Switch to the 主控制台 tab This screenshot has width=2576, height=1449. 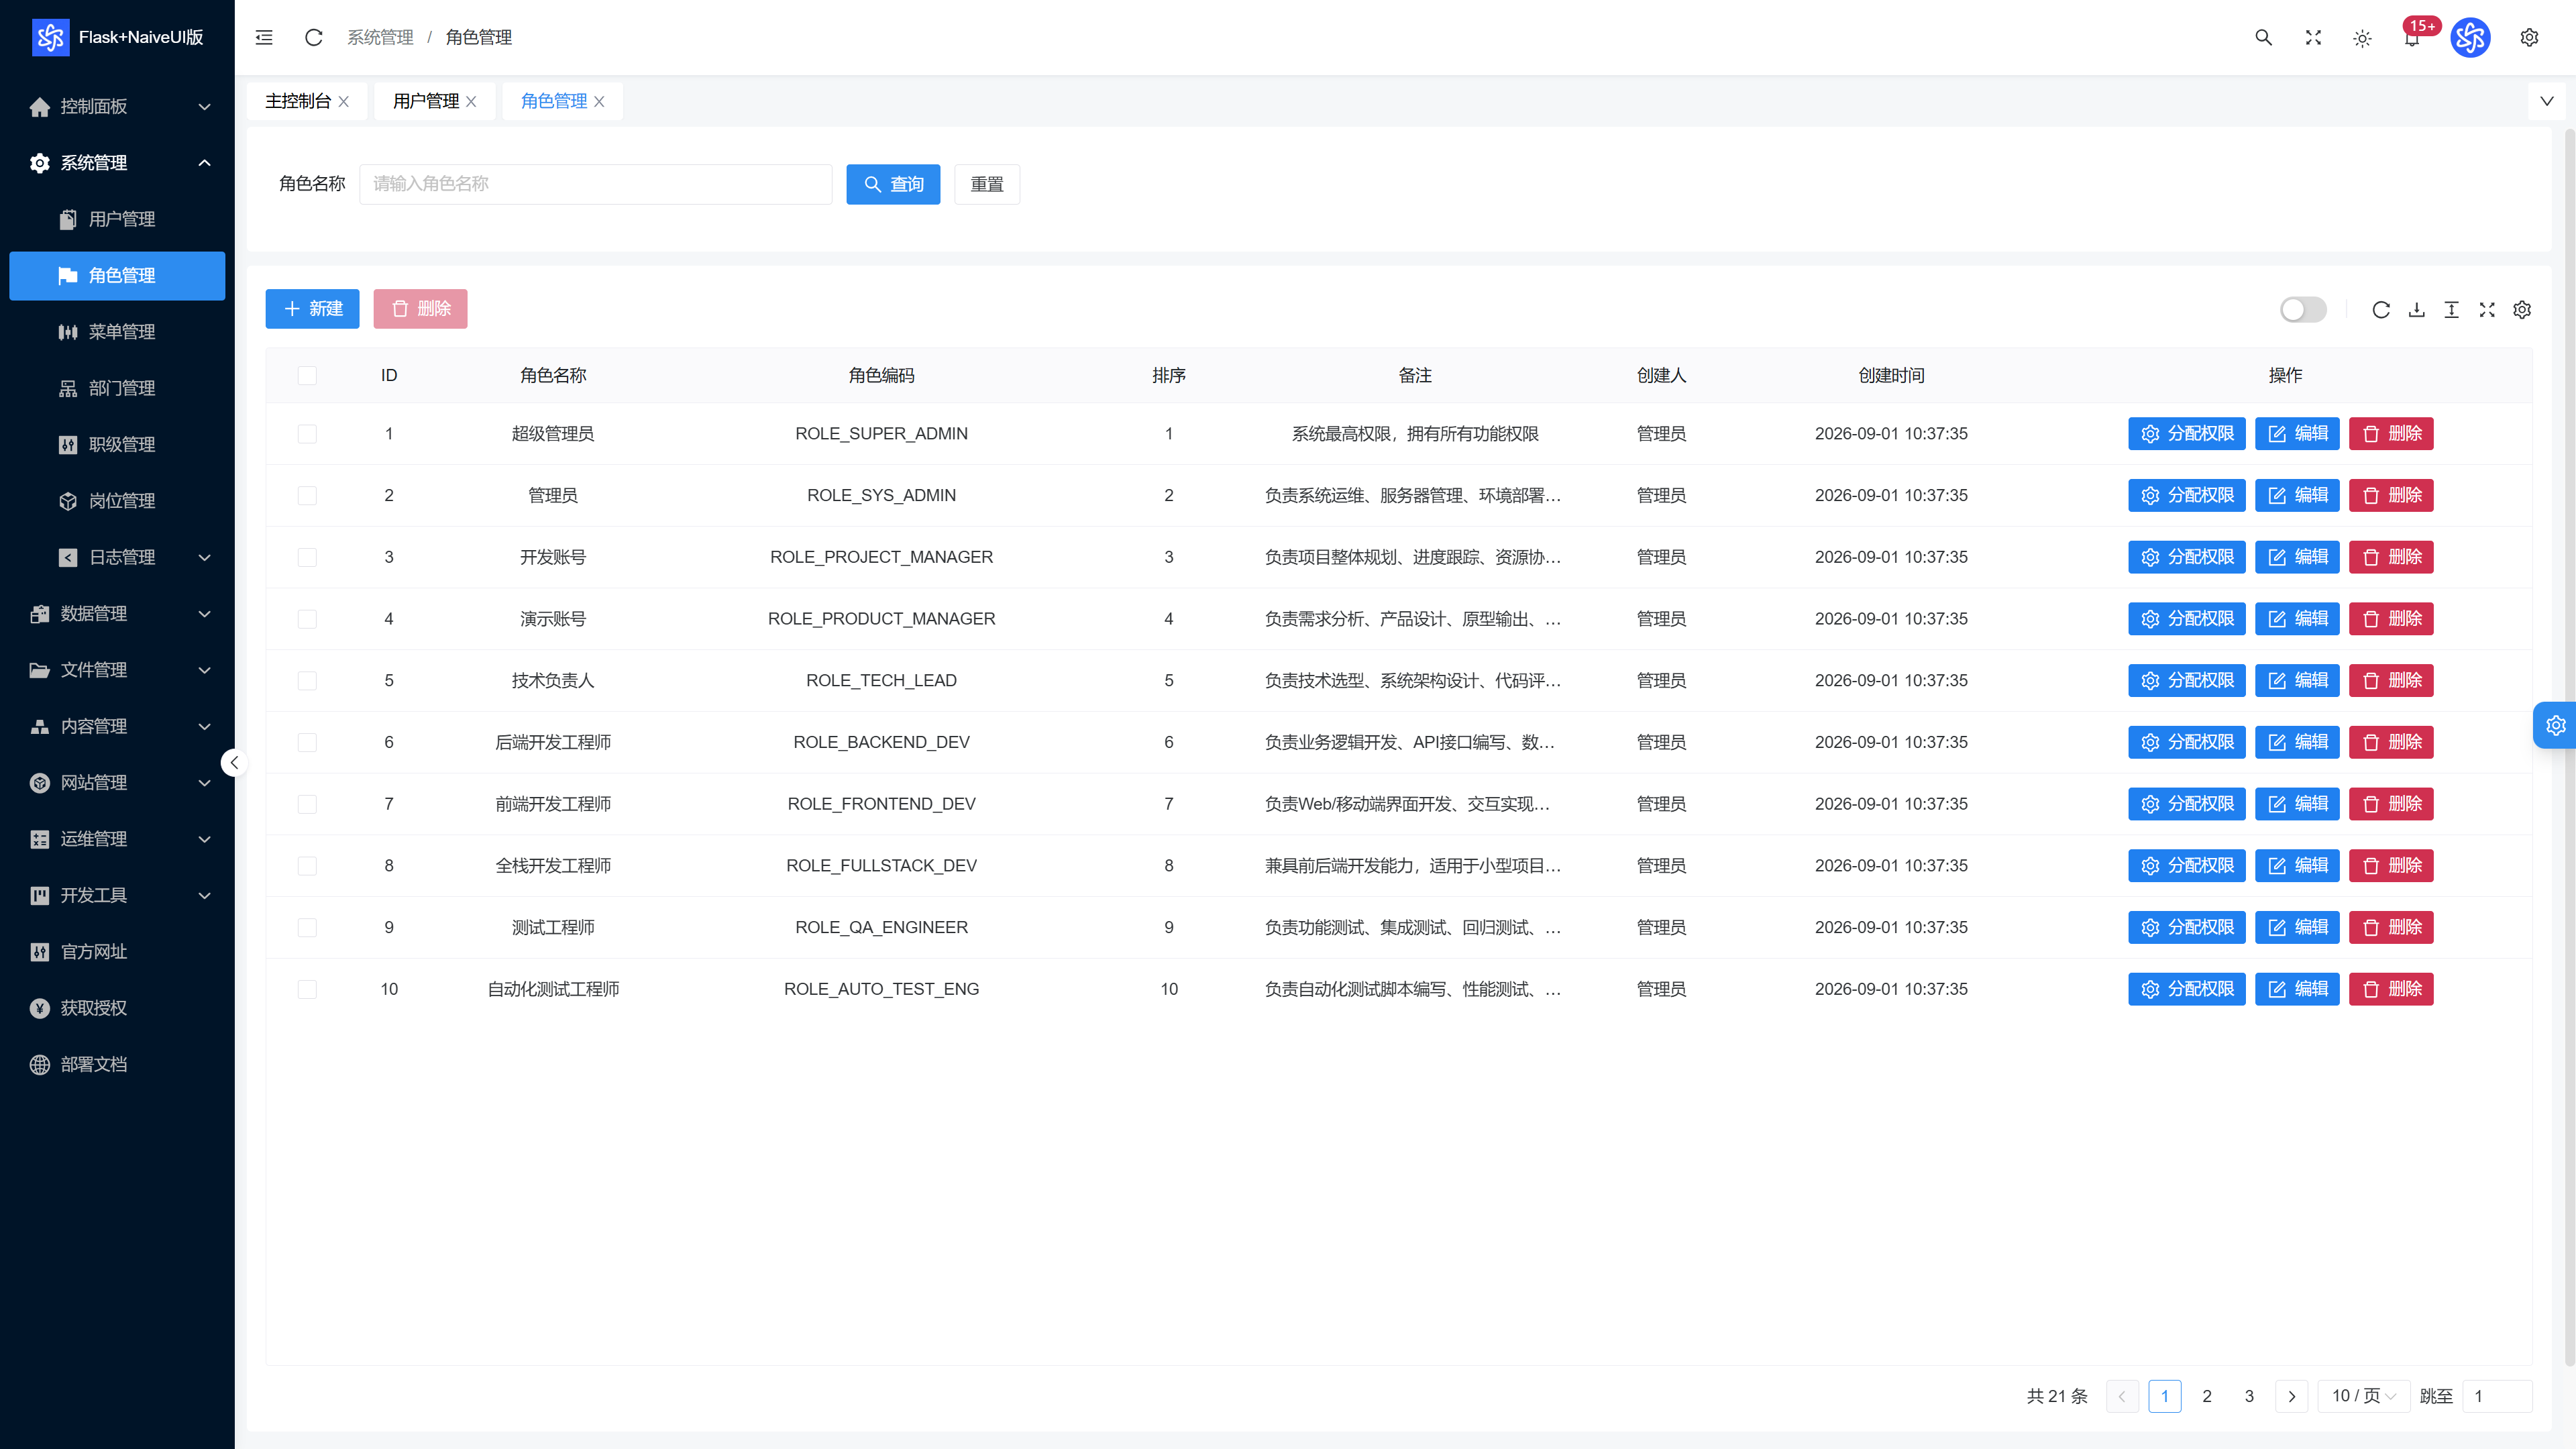click(297, 101)
